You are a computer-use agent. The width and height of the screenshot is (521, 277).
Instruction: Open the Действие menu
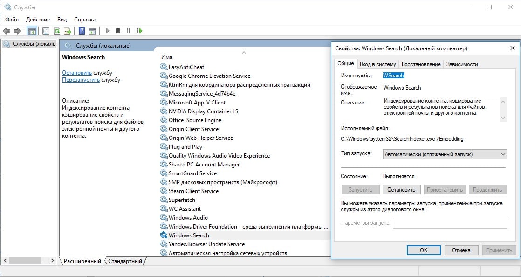click(x=38, y=20)
